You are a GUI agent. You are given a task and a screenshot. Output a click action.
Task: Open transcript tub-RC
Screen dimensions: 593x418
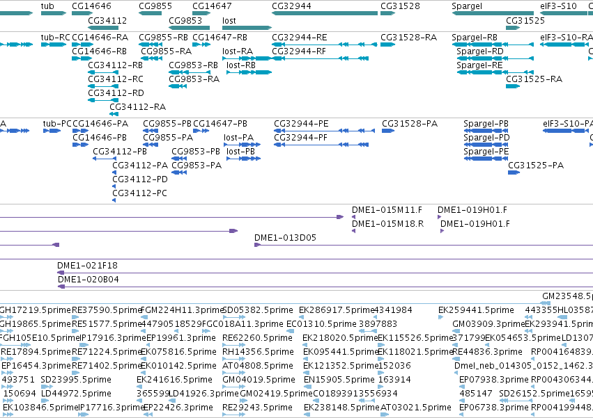coord(56,38)
